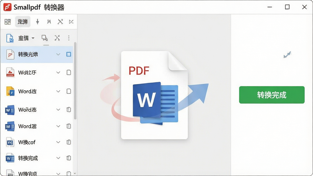Click the Word icon of the 转换完成 row
The height and width of the screenshot is (176, 313).
10,158
